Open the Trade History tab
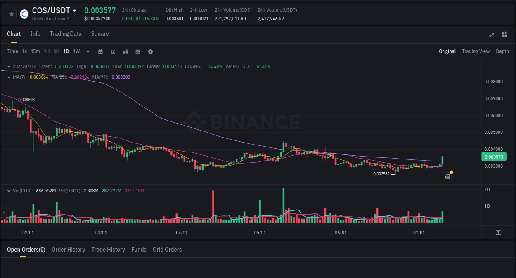This screenshot has width=516, height=278. pos(108,250)
